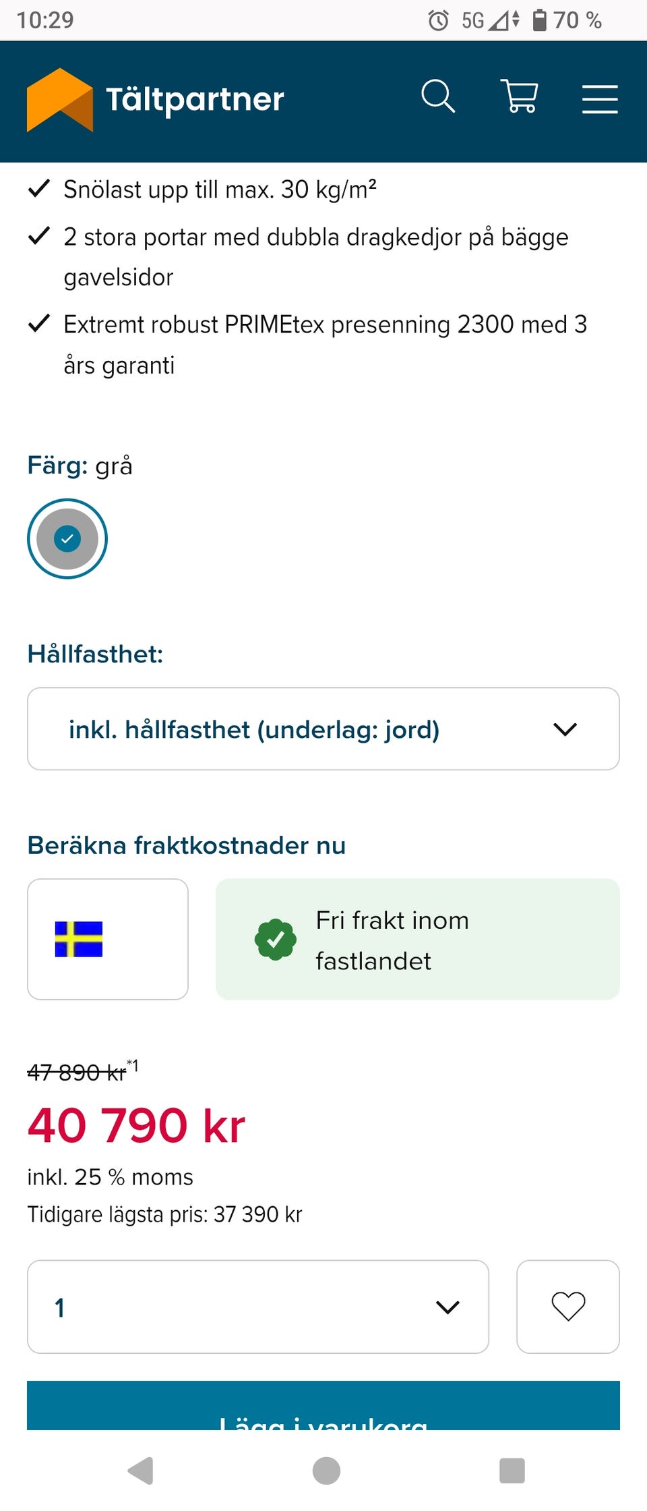Open the quantity dropdown showing 1
The image size is (647, 1511).
257,1307
